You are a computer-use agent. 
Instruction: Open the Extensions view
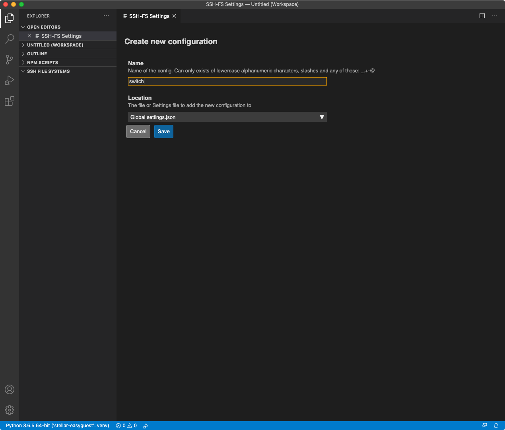10,101
